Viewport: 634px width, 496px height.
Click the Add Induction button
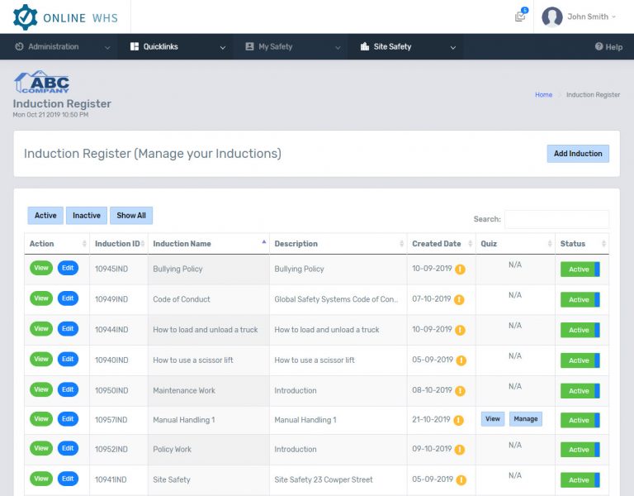(x=578, y=154)
